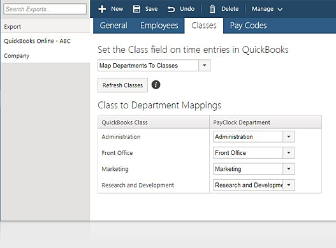Click the Save label in the toolbar
Screen dimensions: 336x248
tap(151, 9)
